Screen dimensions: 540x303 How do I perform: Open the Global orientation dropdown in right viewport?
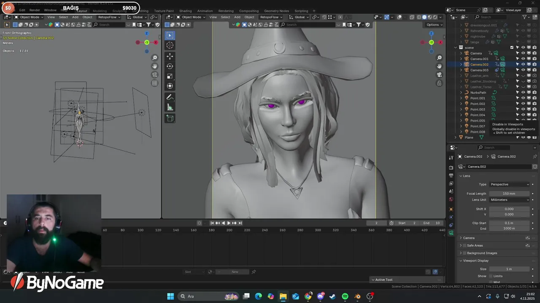(x=300, y=17)
